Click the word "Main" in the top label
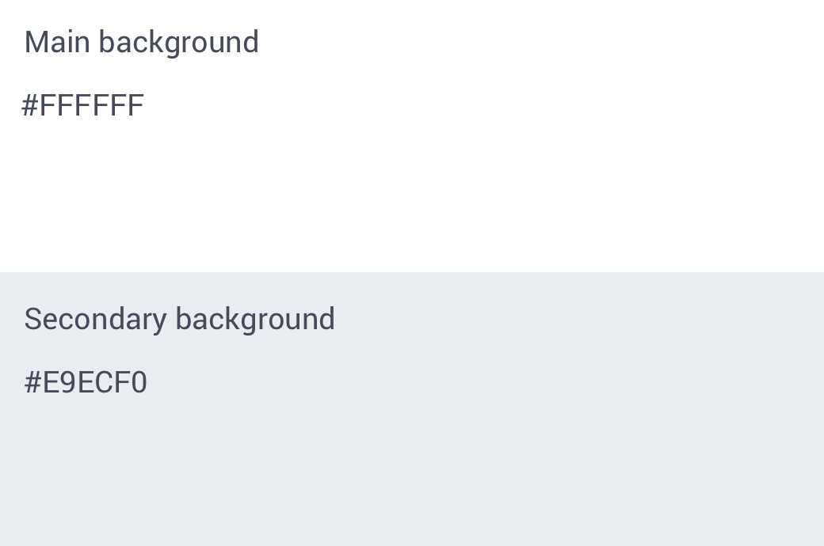The height and width of the screenshot is (546, 824). pos(57,42)
